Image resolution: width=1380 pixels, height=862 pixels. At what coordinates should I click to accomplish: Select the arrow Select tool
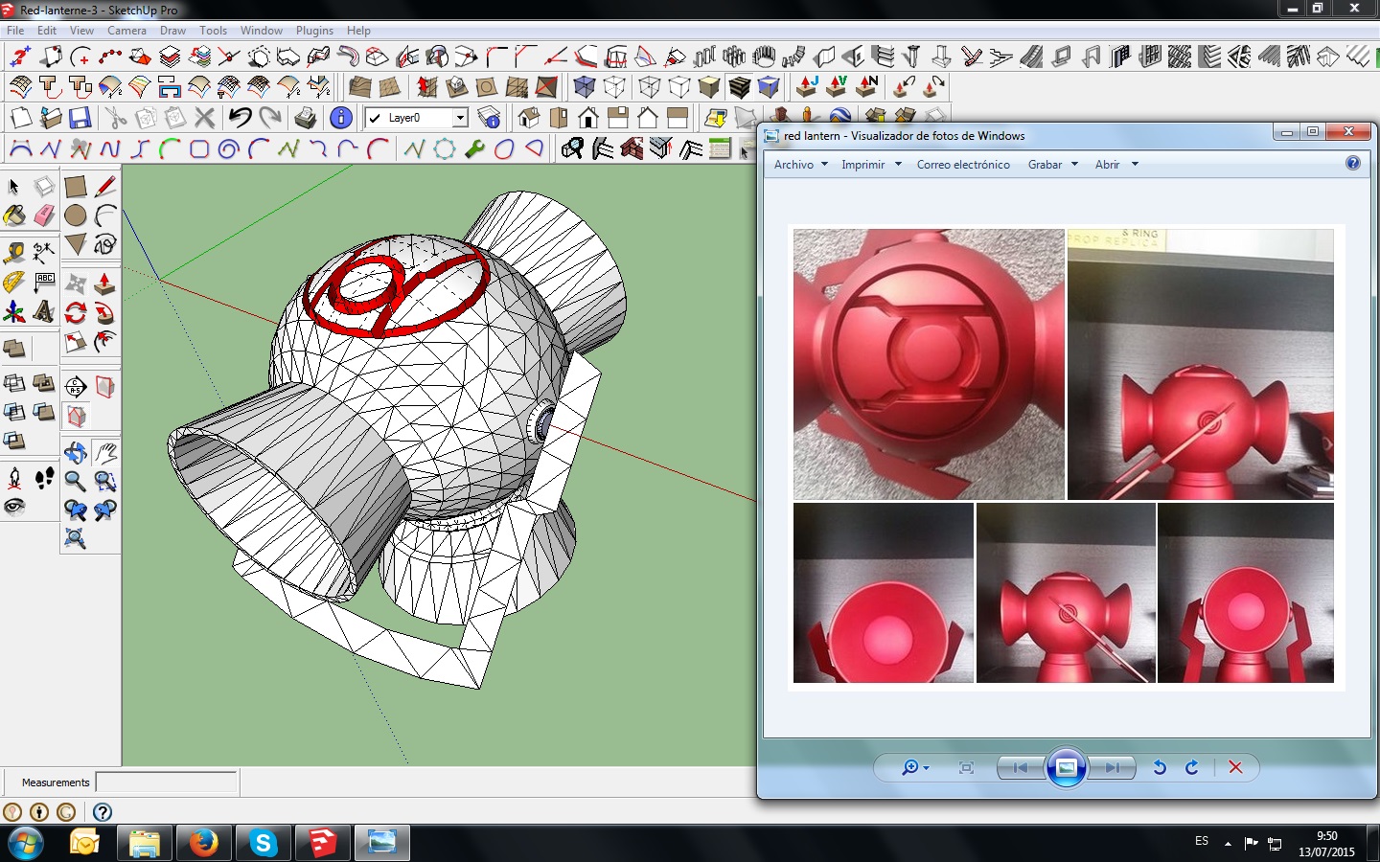13,186
